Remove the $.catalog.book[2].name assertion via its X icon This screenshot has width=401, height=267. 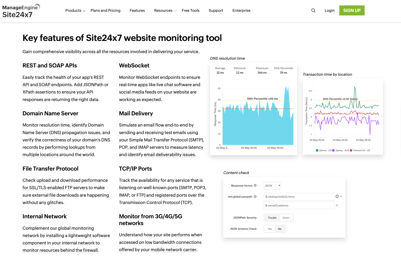pyautogui.click(x=341, y=196)
